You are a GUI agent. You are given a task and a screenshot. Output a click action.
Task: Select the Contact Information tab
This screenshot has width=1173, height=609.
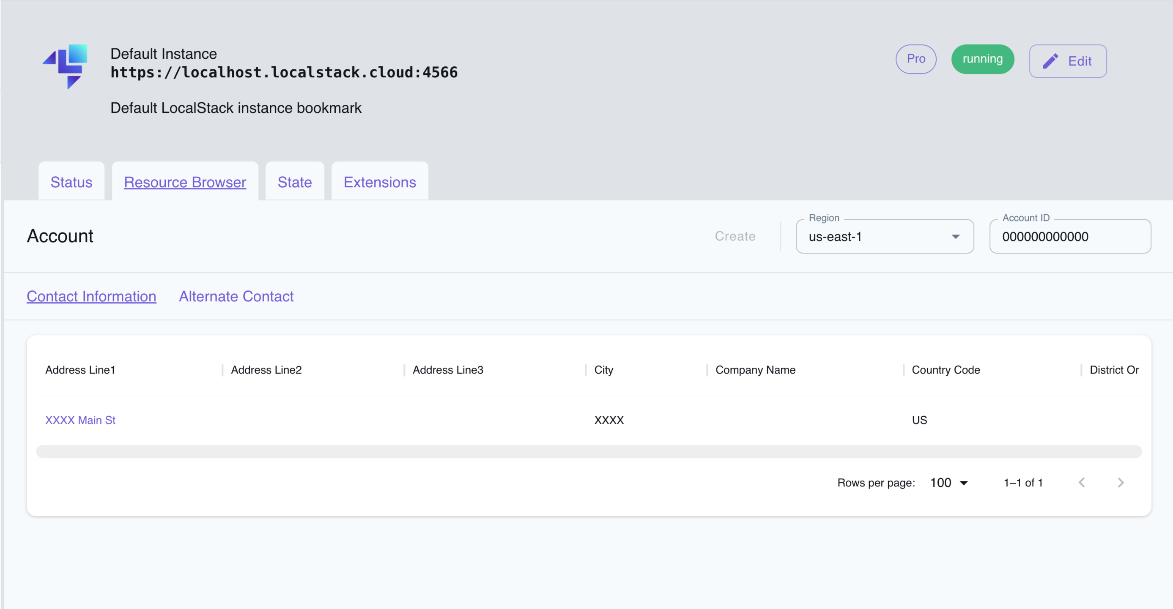[91, 296]
